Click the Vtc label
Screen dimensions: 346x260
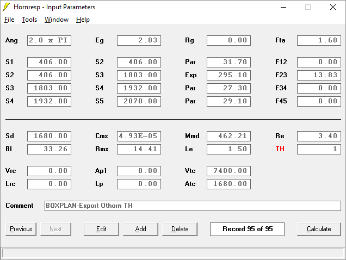[190, 171]
